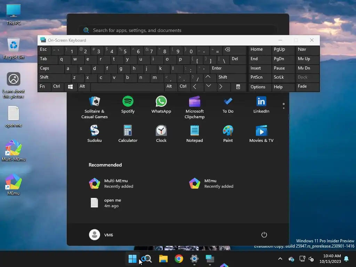Image resolution: width=356 pixels, height=267 pixels.
Task: Open Spotify from the Start menu
Action: point(128,105)
